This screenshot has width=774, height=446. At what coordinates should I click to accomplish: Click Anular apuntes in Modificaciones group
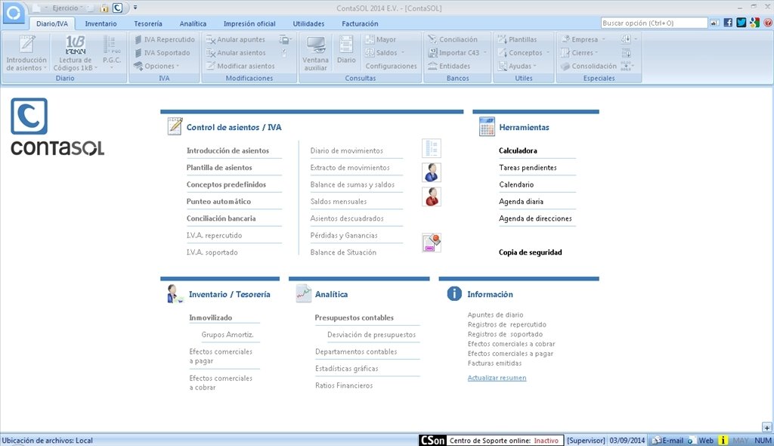(x=236, y=39)
